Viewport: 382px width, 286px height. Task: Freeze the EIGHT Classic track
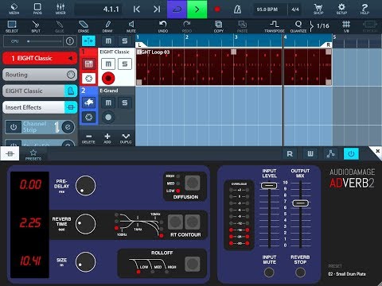[x=88, y=79]
